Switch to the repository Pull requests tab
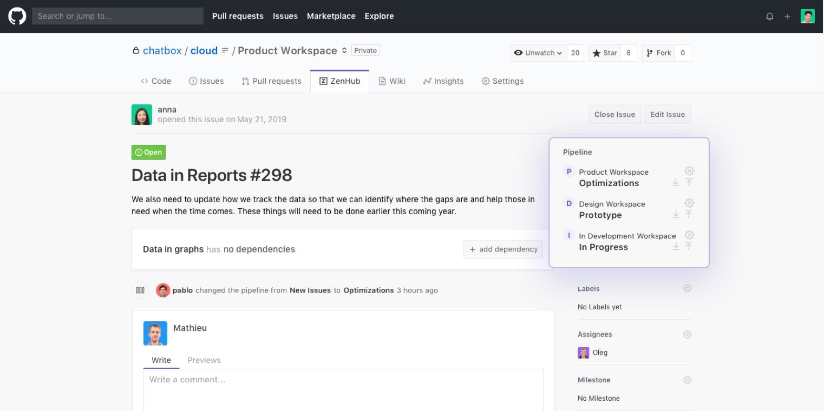Viewport: 824px width, 411px height. [x=271, y=81]
